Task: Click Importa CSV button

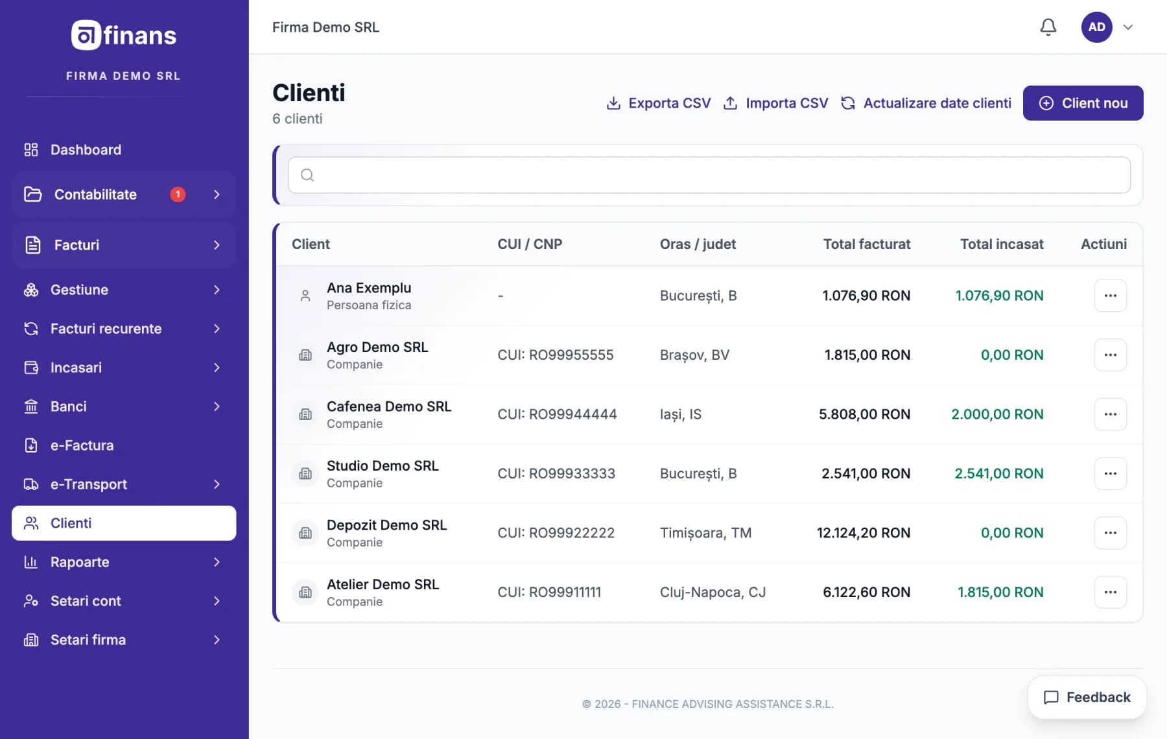Action: pos(775,103)
